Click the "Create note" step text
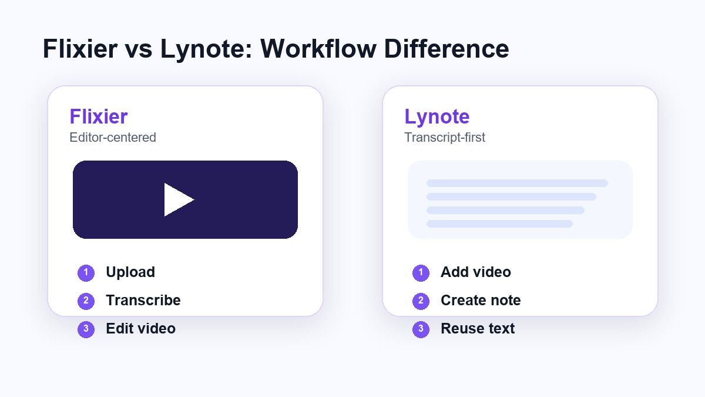The height and width of the screenshot is (397, 705). 481,301
